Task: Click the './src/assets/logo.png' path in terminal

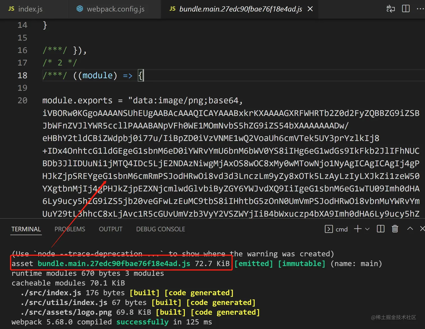Action: pos(66,312)
